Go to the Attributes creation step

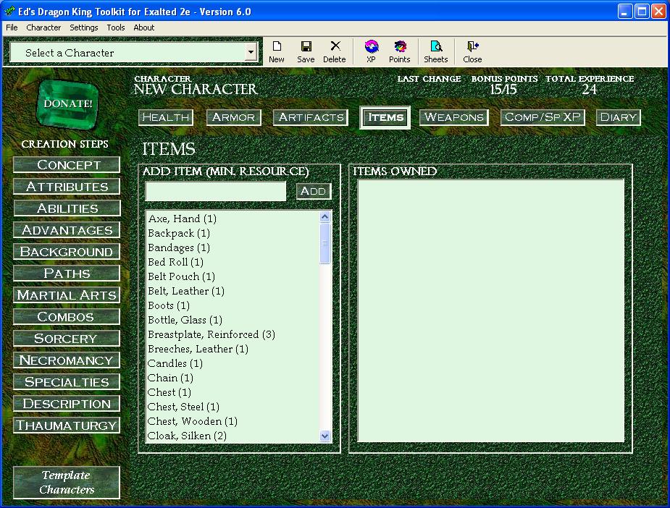pyautogui.click(x=67, y=187)
